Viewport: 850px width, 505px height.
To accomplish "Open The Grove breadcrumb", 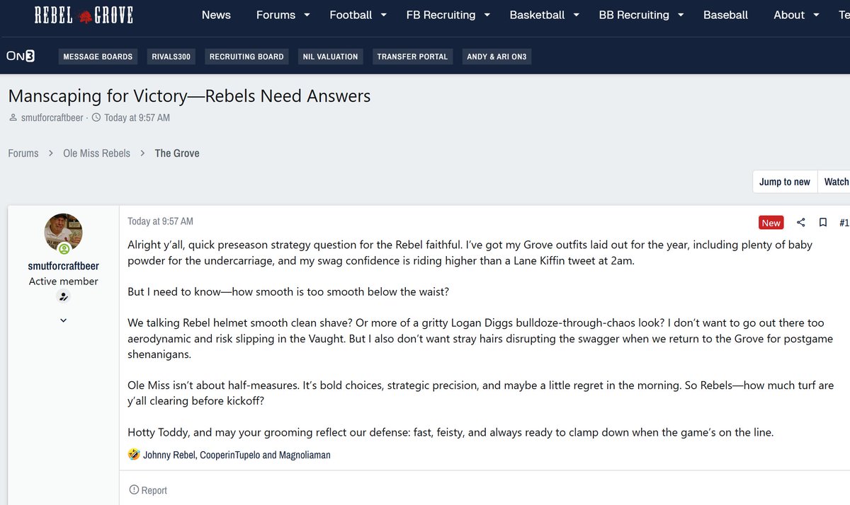I will coord(177,153).
